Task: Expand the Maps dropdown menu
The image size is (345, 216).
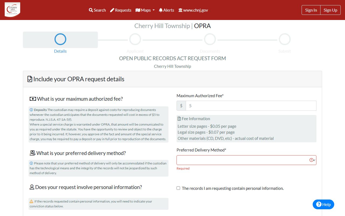Action: click(145, 10)
